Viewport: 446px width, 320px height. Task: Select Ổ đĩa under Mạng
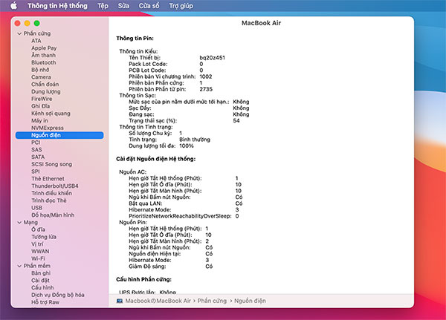coord(38,229)
